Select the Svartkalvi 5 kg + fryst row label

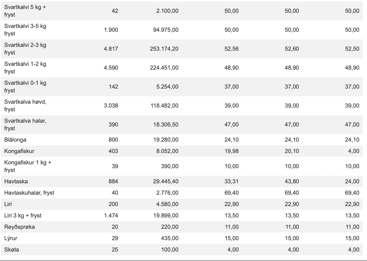pyautogui.click(x=25, y=11)
